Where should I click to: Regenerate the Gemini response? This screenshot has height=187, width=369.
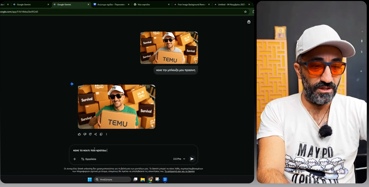90,134
